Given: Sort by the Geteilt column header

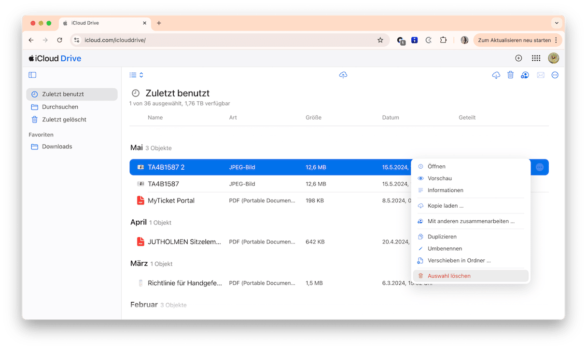Looking at the screenshot, I should (x=467, y=118).
